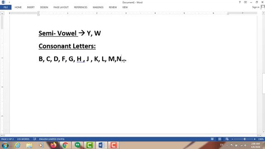
Task: Click the zoom slider handle
Action: [x=245, y=139]
